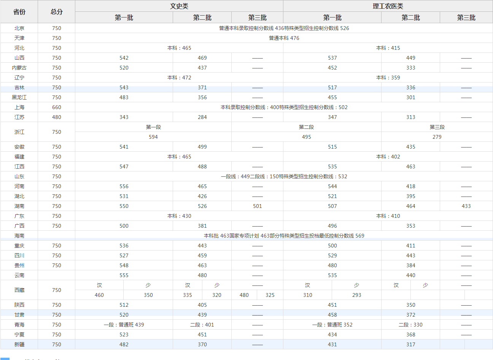
Task: Click the 上海 province name
Action: pos(18,107)
